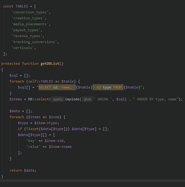Click the $sql = [] assignment line
Image resolution: width=185 pixels, height=187 pixels.
(x=20, y=75)
